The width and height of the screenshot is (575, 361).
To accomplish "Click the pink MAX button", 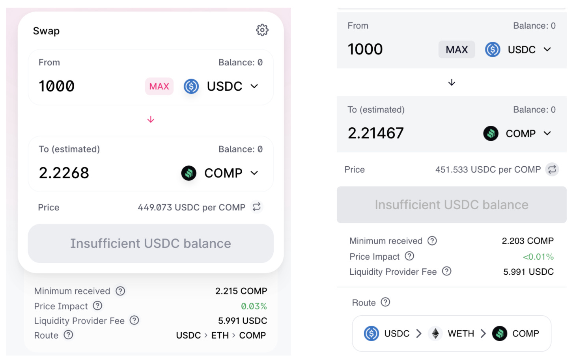I will (159, 86).
